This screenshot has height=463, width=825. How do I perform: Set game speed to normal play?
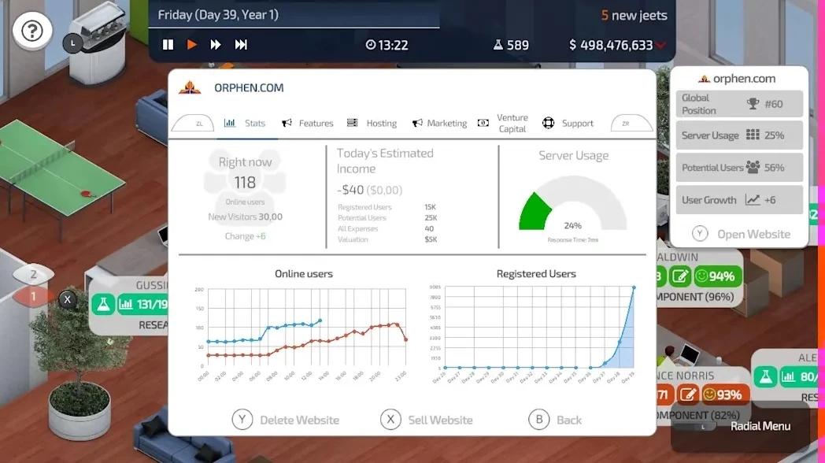point(191,45)
